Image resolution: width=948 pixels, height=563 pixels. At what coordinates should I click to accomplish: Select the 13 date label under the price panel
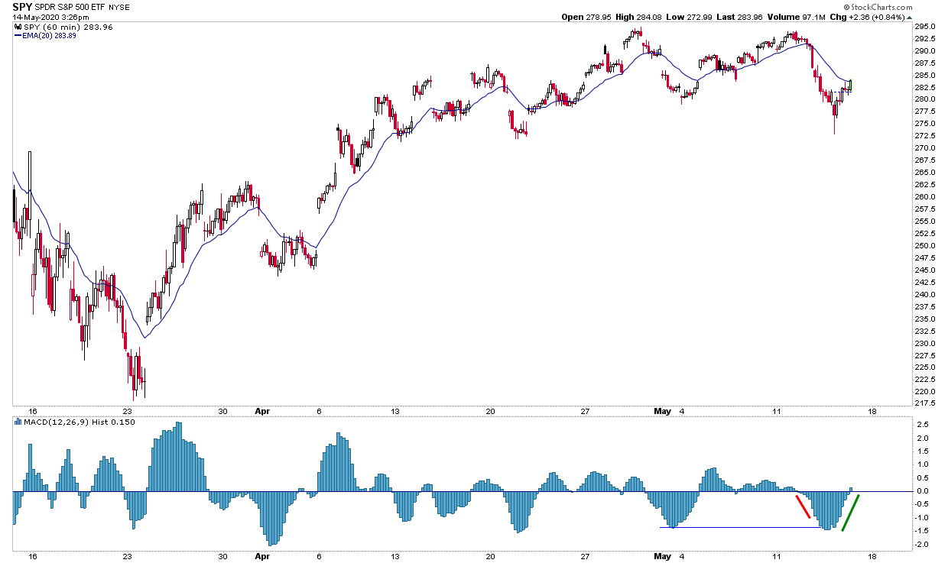point(395,411)
